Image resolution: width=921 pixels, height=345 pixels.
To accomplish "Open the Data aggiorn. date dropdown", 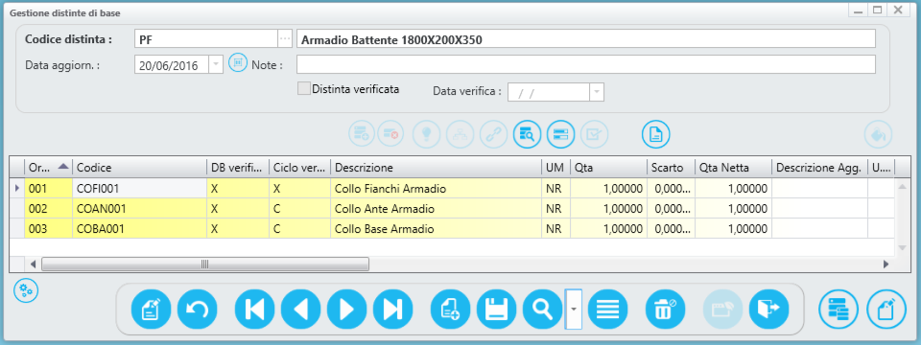I will tap(216, 64).
